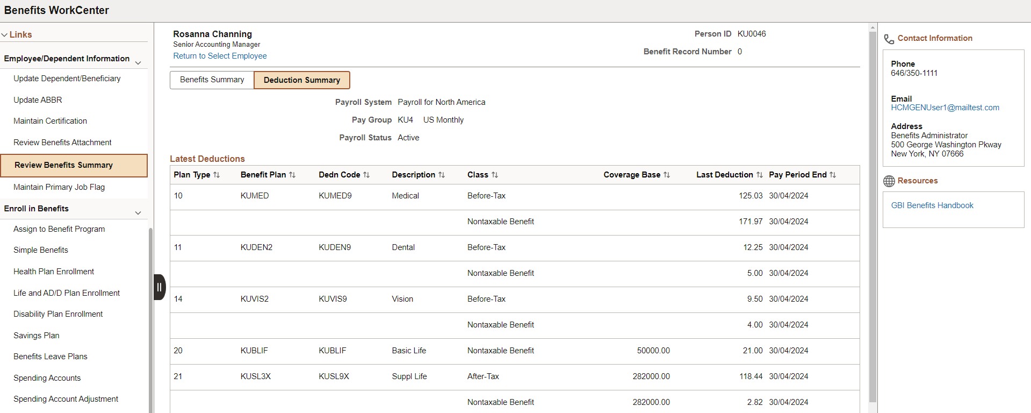
Task: Click the 50000.00 coverage base value
Action: tap(653, 351)
